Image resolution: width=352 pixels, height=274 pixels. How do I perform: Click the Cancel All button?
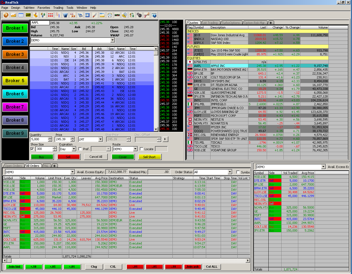click(96, 157)
